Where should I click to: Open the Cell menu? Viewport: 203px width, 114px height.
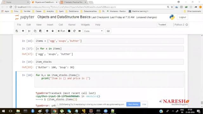61,25
